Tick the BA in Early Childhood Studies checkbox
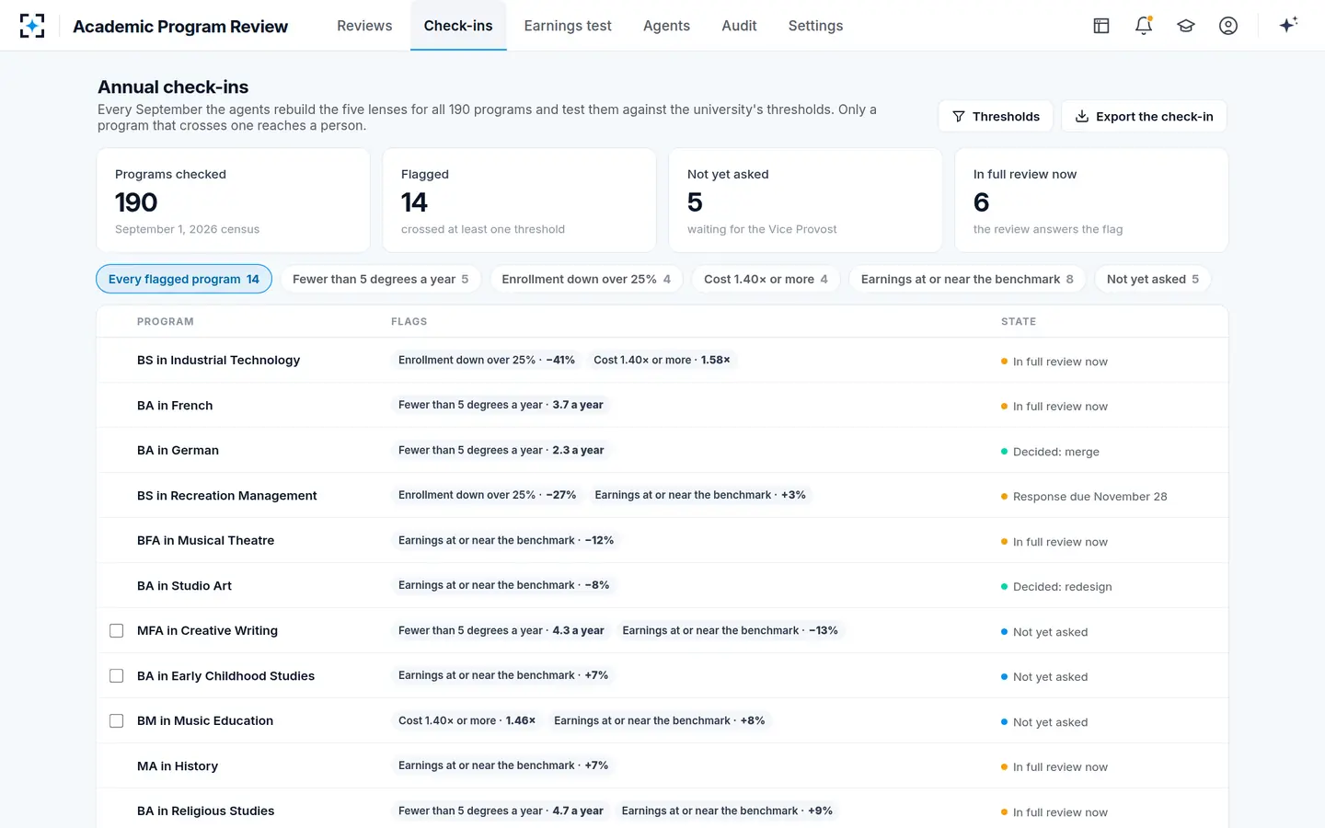Screen dimensions: 1325x828 click(x=117, y=676)
